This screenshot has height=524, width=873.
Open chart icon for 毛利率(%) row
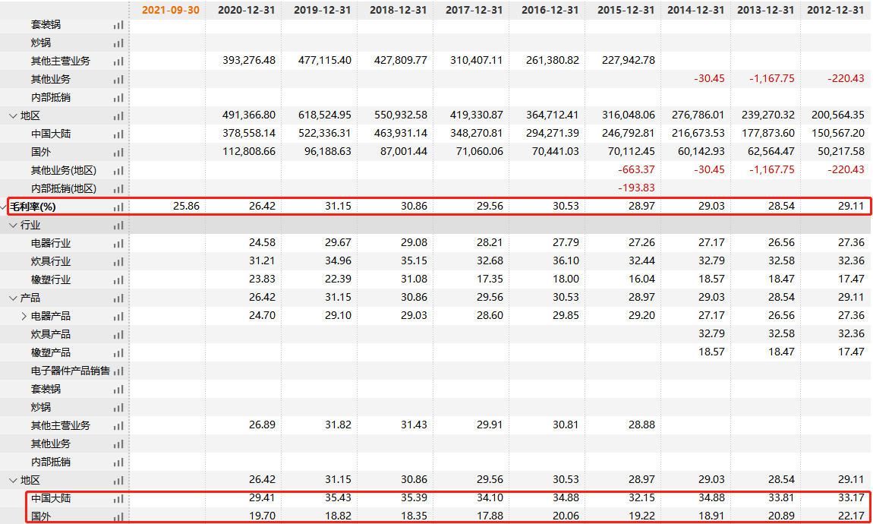(x=118, y=207)
